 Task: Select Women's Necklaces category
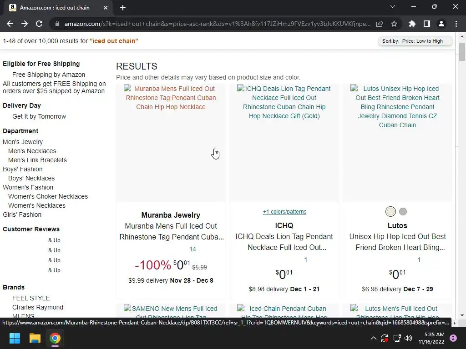36,205
